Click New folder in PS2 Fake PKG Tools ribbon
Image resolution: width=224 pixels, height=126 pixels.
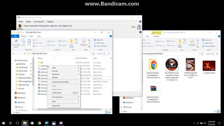pyautogui.click(x=71, y=43)
